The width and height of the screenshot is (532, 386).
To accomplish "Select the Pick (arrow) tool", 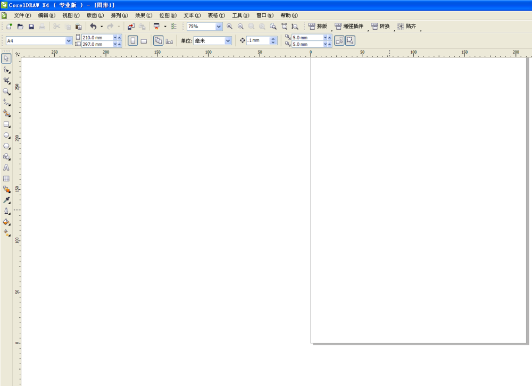I will coord(6,59).
